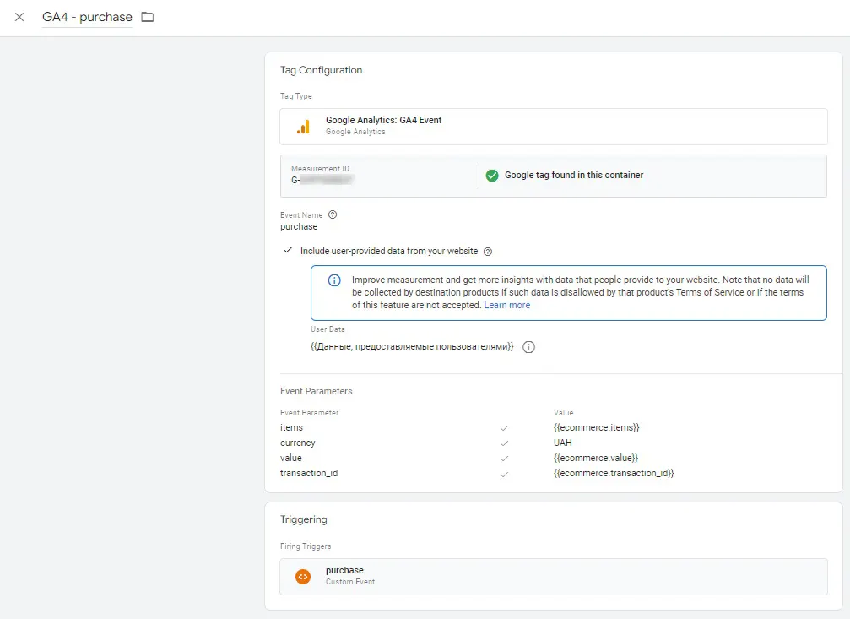Select the items event parameter
The height and width of the screenshot is (619, 850).
(292, 427)
